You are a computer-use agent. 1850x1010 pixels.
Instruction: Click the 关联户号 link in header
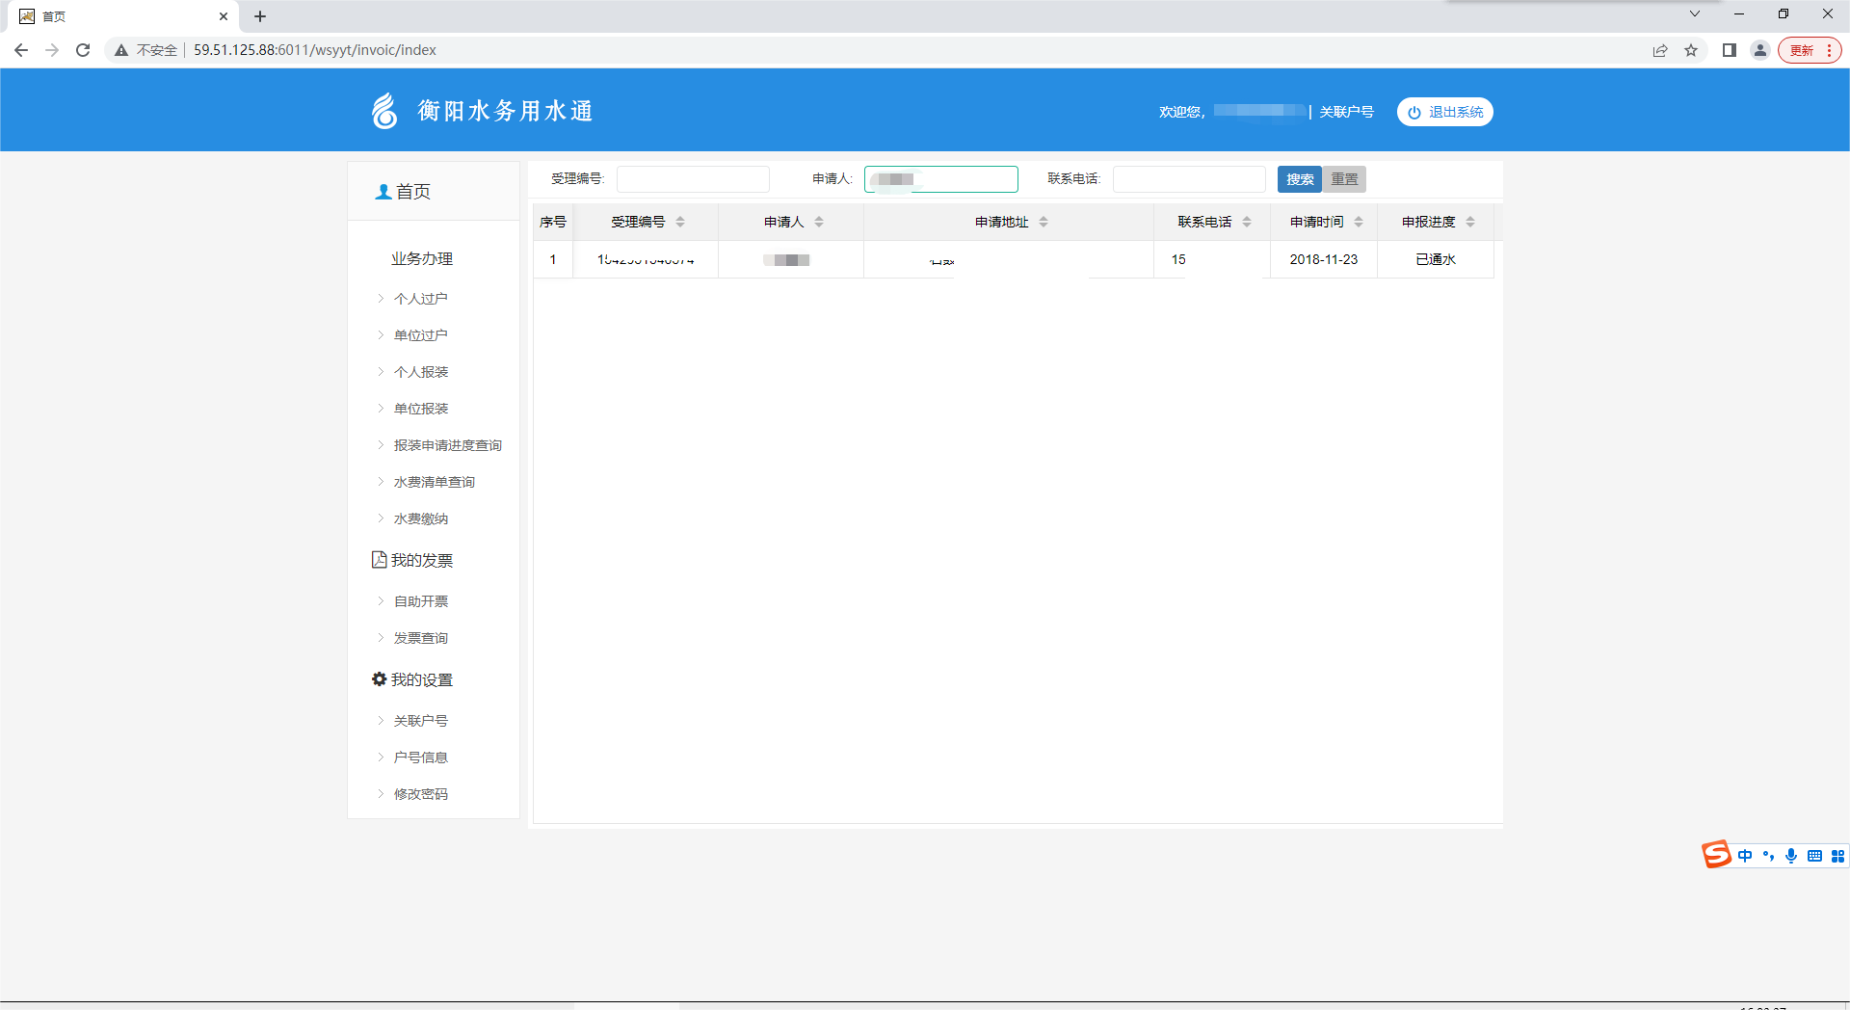(x=1346, y=112)
